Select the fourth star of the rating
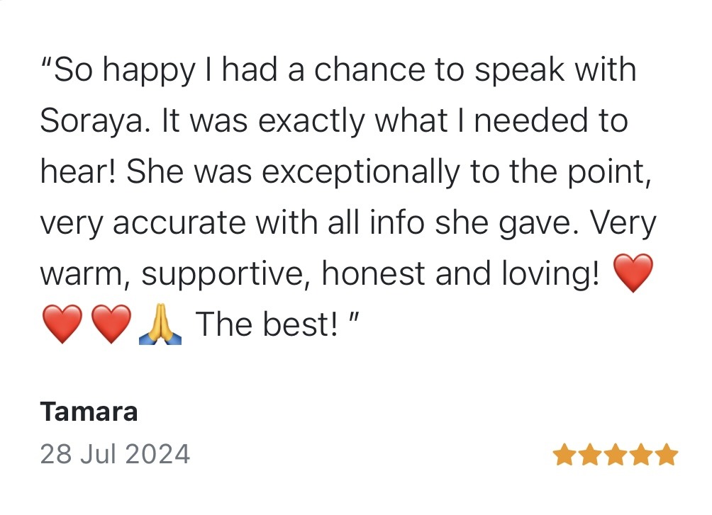 click(641, 455)
